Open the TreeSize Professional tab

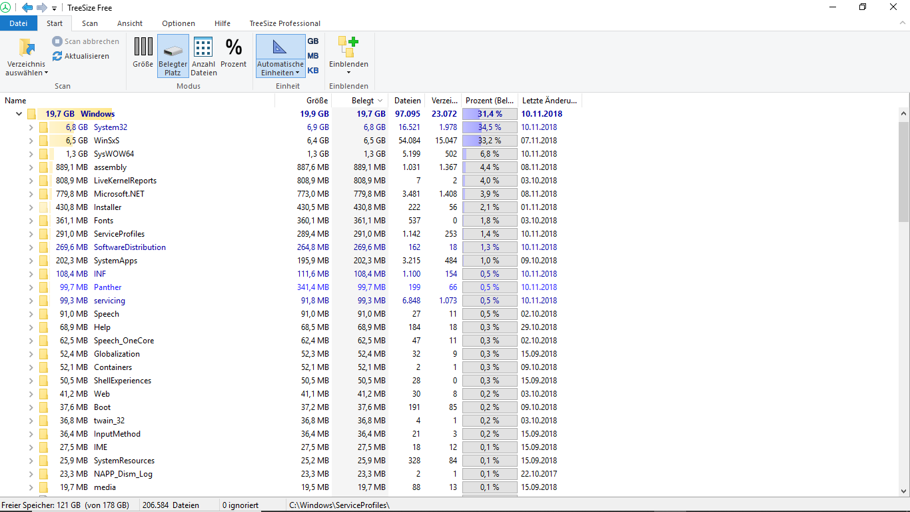pyautogui.click(x=285, y=23)
